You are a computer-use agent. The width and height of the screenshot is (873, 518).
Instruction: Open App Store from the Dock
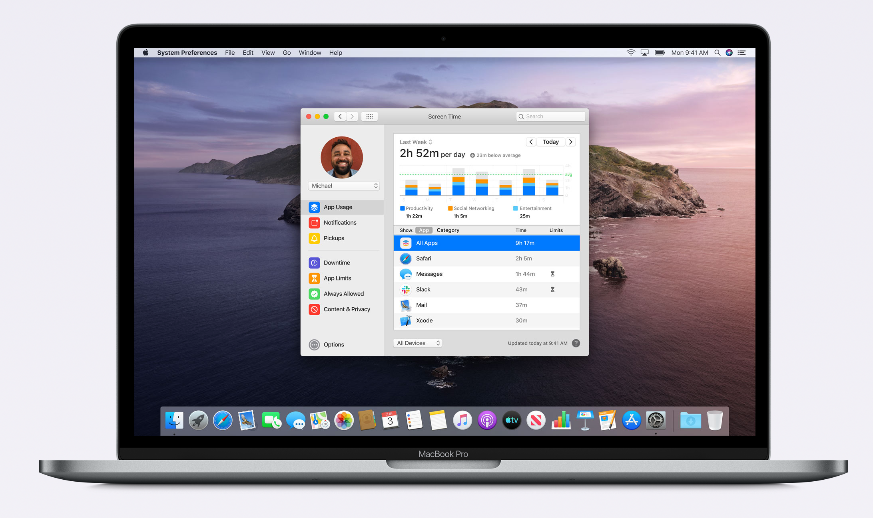(x=632, y=420)
